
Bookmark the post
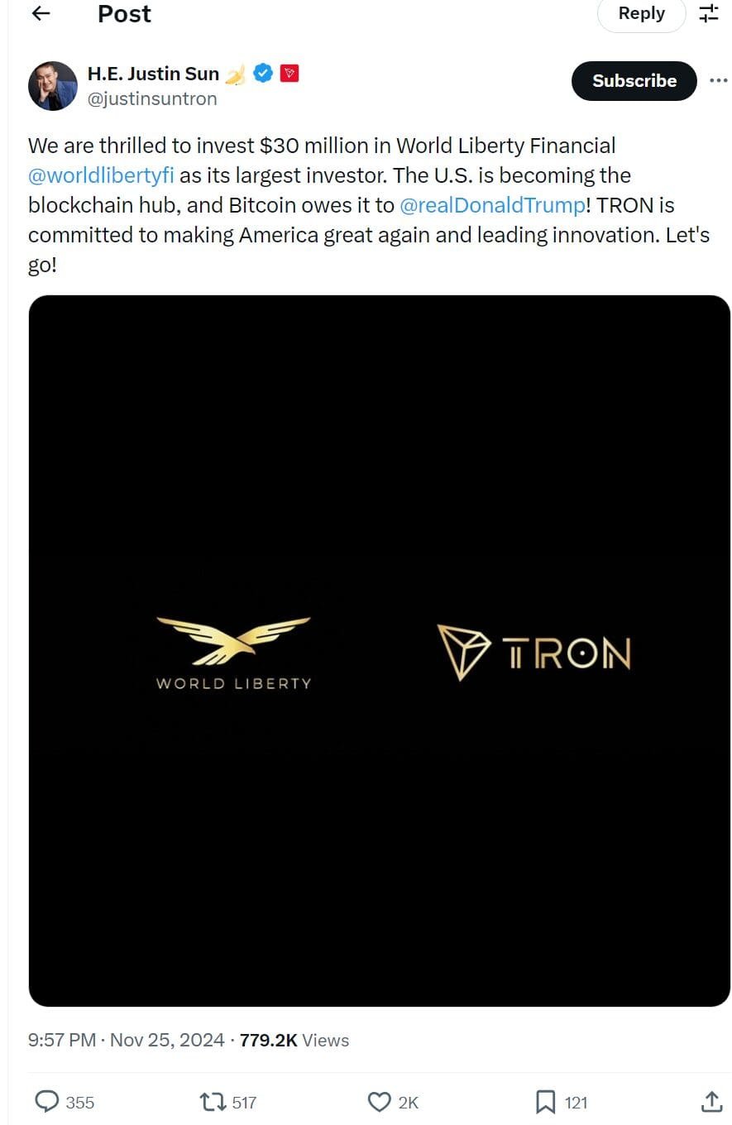tap(545, 1101)
